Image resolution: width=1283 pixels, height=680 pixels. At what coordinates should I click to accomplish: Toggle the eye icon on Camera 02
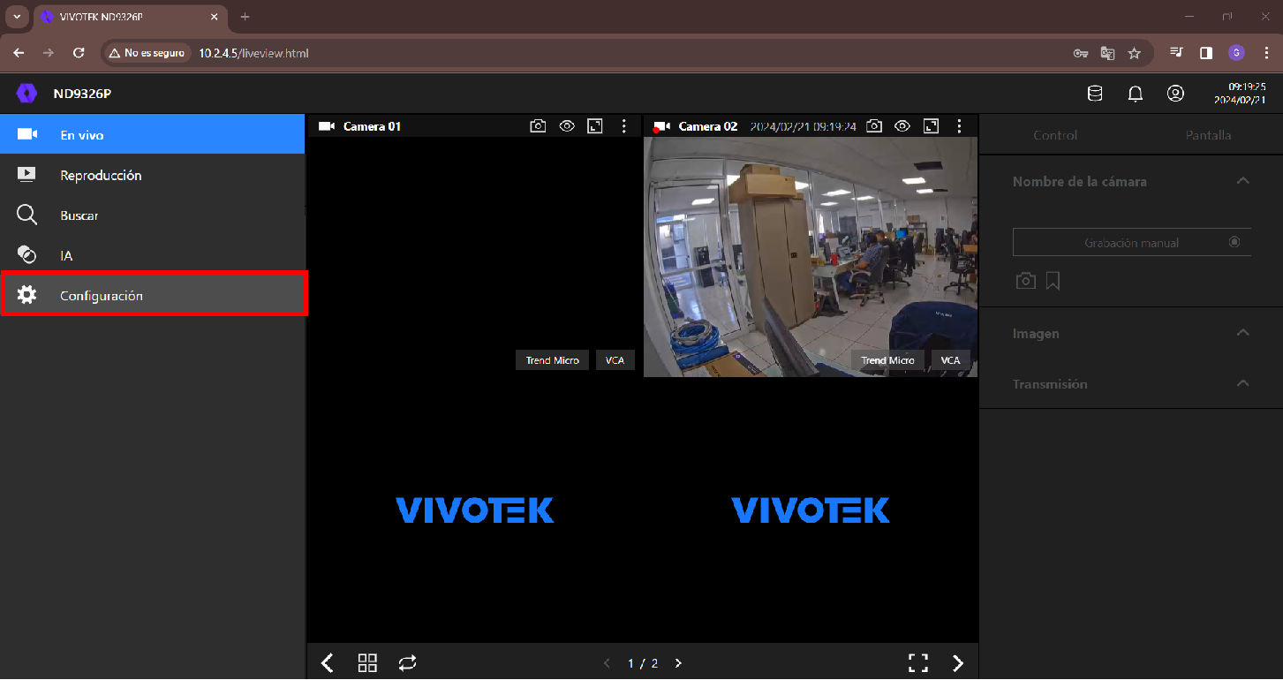902,126
